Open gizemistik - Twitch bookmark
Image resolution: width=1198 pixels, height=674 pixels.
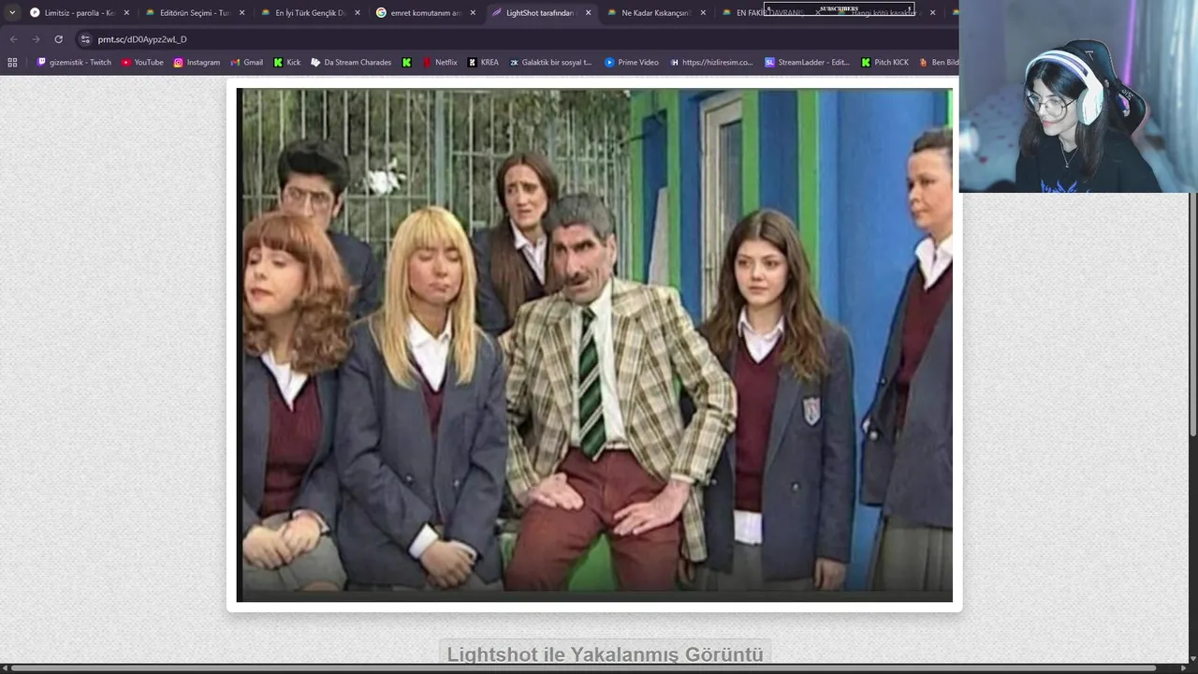(x=74, y=63)
